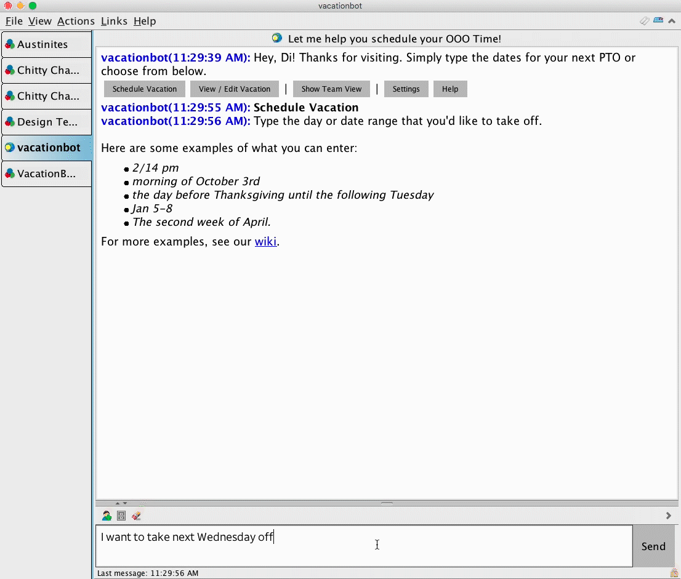The image size is (681, 579).
Task: Click the example 'morning of October 3rd'
Action: 196,182
